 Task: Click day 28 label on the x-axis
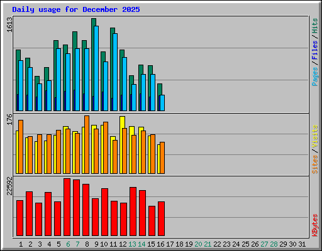pyautogui.click(x=274, y=244)
